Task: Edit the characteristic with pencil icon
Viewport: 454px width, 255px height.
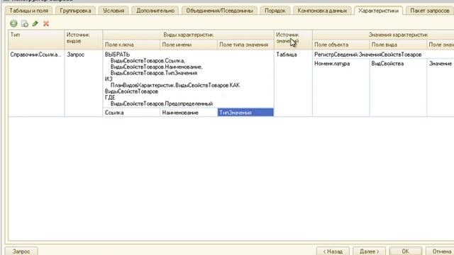Action: (35, 23)
